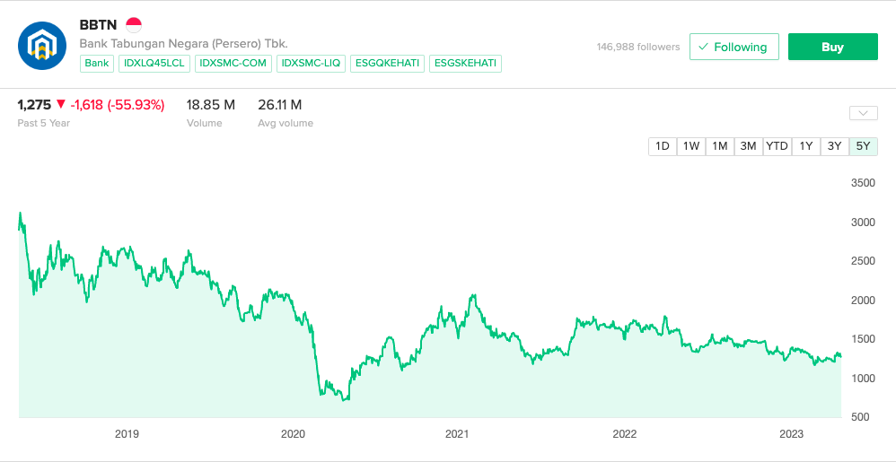The image size is (896, 462).
Task: Select the 5Y time range tab
Action: [864, 146]
